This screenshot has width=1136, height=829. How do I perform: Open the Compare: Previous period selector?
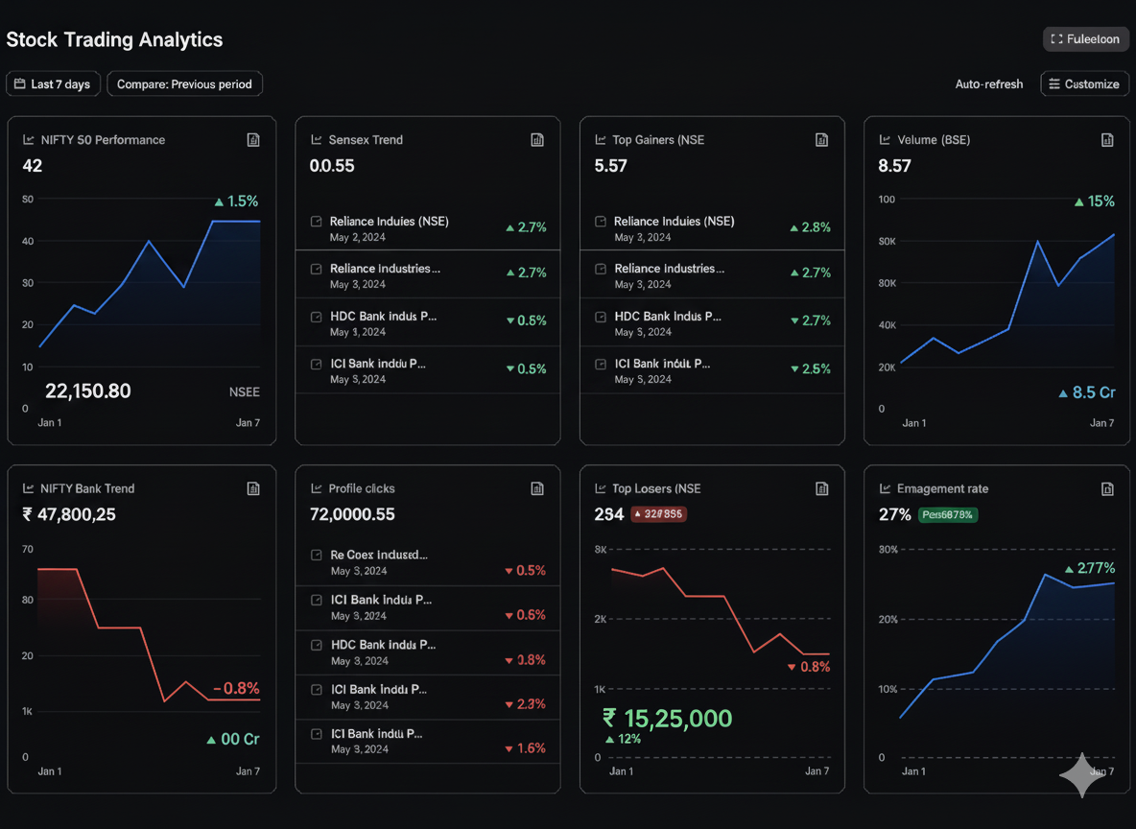[184, 83]
